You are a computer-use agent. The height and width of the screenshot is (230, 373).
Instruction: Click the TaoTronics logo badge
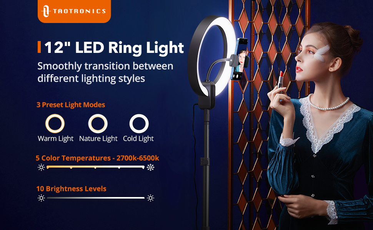[x=74, y=11]
